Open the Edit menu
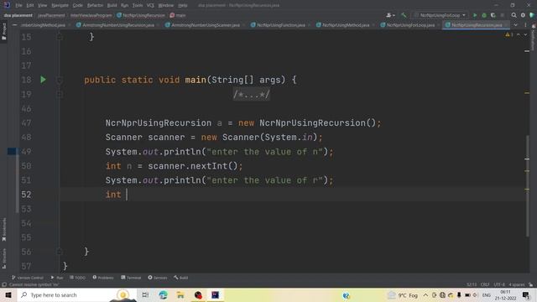This screenshot has height=302, width=537. [30, 5]
